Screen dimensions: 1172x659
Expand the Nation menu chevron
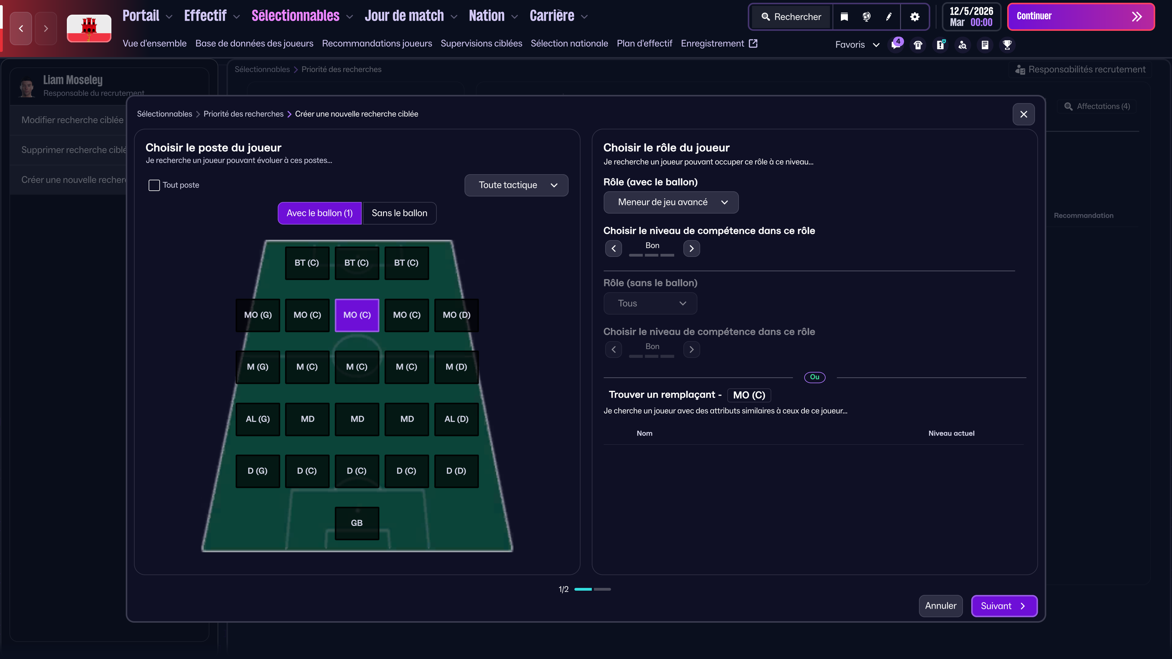click(x=515, y=17)
